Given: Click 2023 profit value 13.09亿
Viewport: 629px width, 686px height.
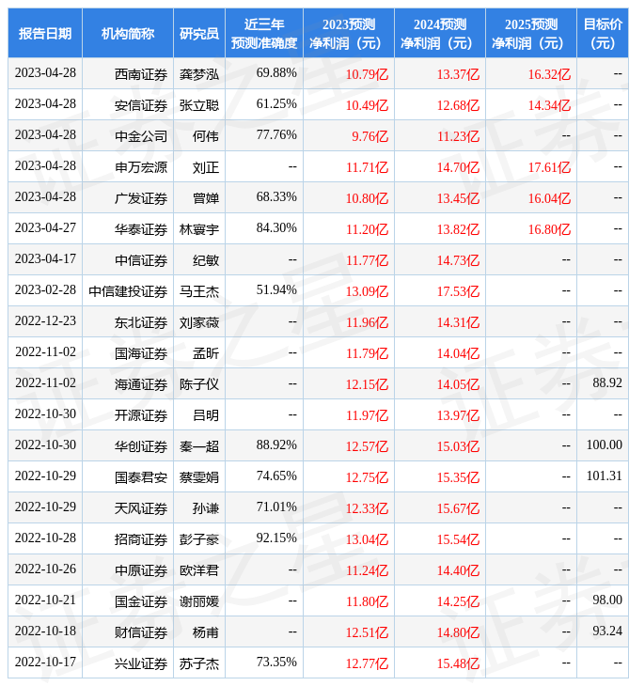Looking at the screenshot, I should click(368, 291).
